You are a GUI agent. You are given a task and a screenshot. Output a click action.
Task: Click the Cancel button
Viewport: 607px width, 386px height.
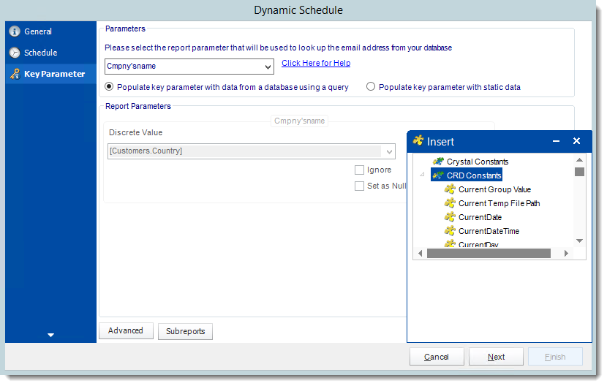437,357
